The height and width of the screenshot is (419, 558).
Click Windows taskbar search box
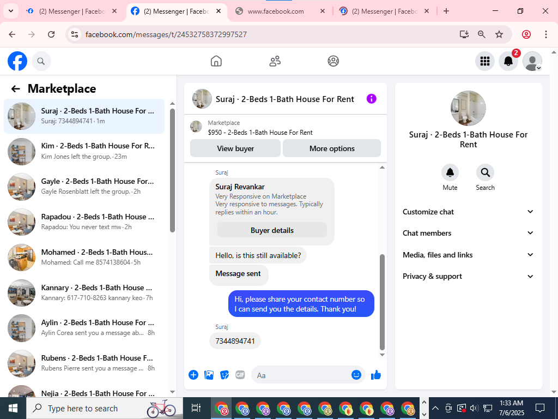pyautogui.click(x=105, y=408)
